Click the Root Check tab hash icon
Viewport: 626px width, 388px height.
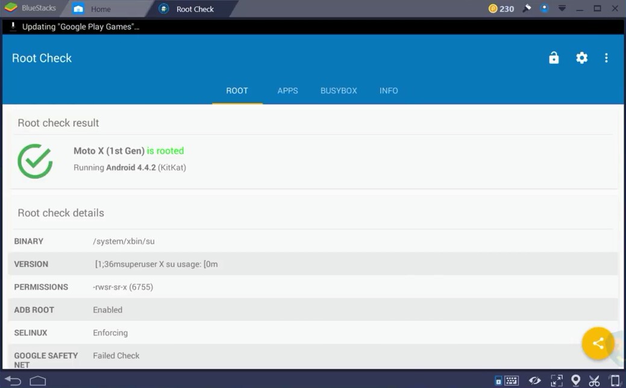pos(164,9)
